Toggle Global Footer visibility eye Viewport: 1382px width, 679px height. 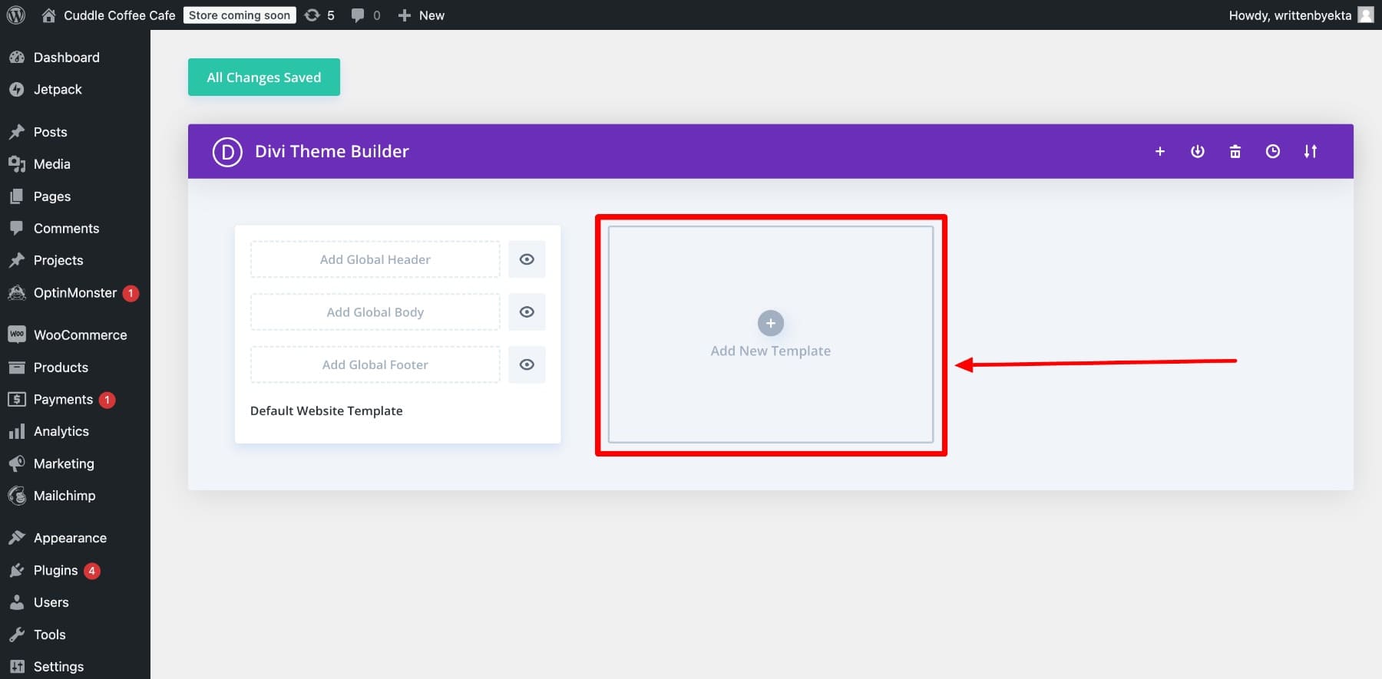click(527, 365)
